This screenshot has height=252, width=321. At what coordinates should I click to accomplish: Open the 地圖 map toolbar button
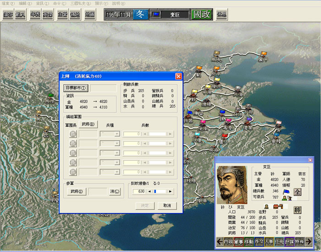point(90,14)
